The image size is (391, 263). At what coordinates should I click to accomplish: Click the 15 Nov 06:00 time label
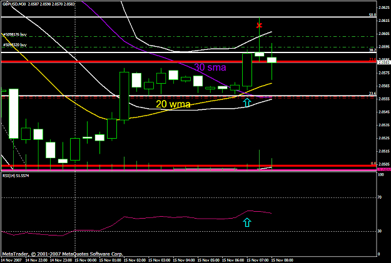233,261
